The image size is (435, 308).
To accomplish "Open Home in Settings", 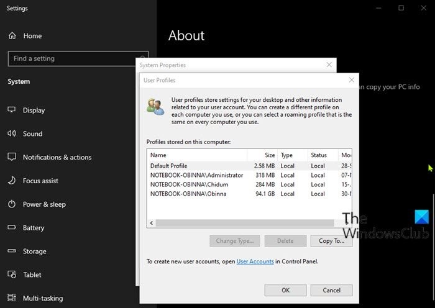I will tap(32, 36).
